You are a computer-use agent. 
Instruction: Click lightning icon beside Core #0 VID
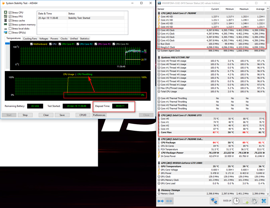pos(159,17)
